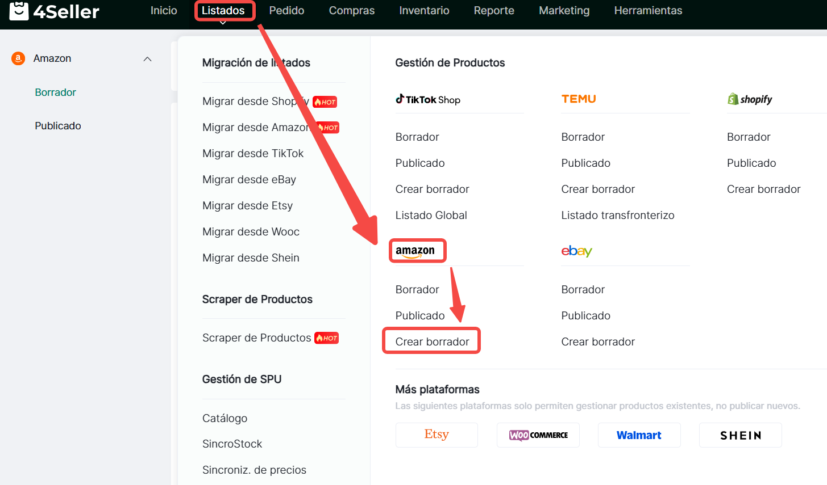Click Crear borrador under Amazon
Viewport: 827px width, 485px height.
point(432,341)
